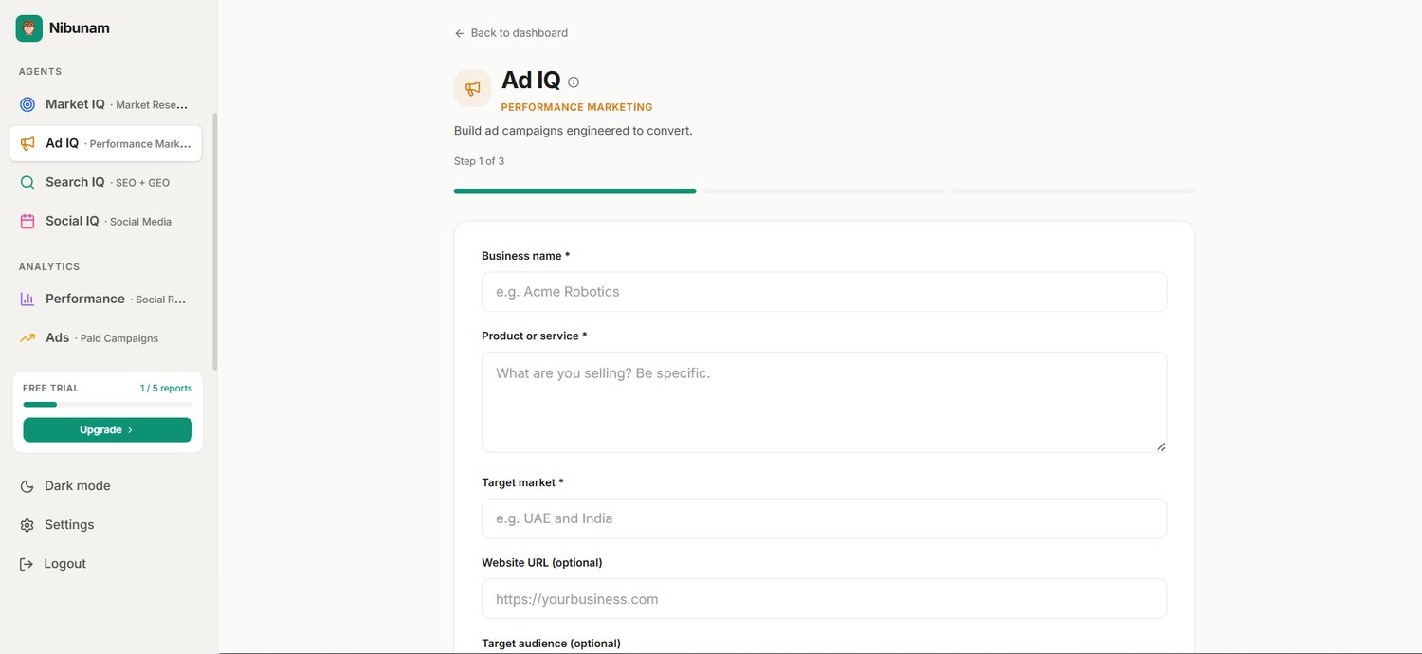The height and width of the screenshot is (654, 1422).
Task: Click the third step progress bar segment
Action: (x=1073, y=191)
